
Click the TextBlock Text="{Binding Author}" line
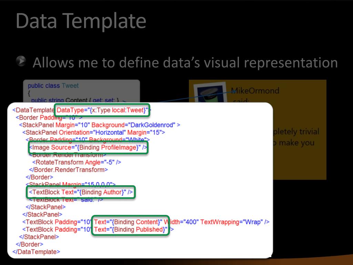pyautogui.click(x=81, y=192)
